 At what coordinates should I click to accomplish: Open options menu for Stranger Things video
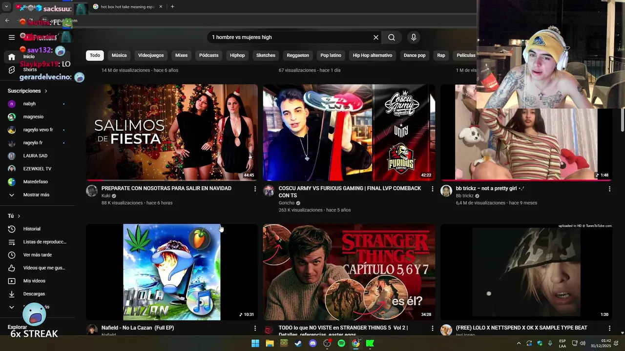432,329
